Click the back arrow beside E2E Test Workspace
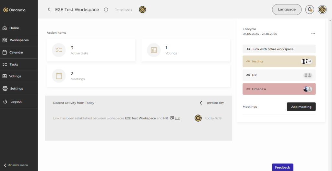 49,10
